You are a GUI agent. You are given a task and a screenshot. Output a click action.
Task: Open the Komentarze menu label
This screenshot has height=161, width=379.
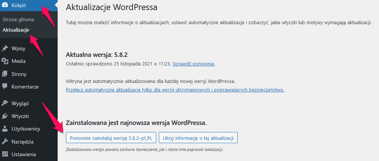point(25,87)
